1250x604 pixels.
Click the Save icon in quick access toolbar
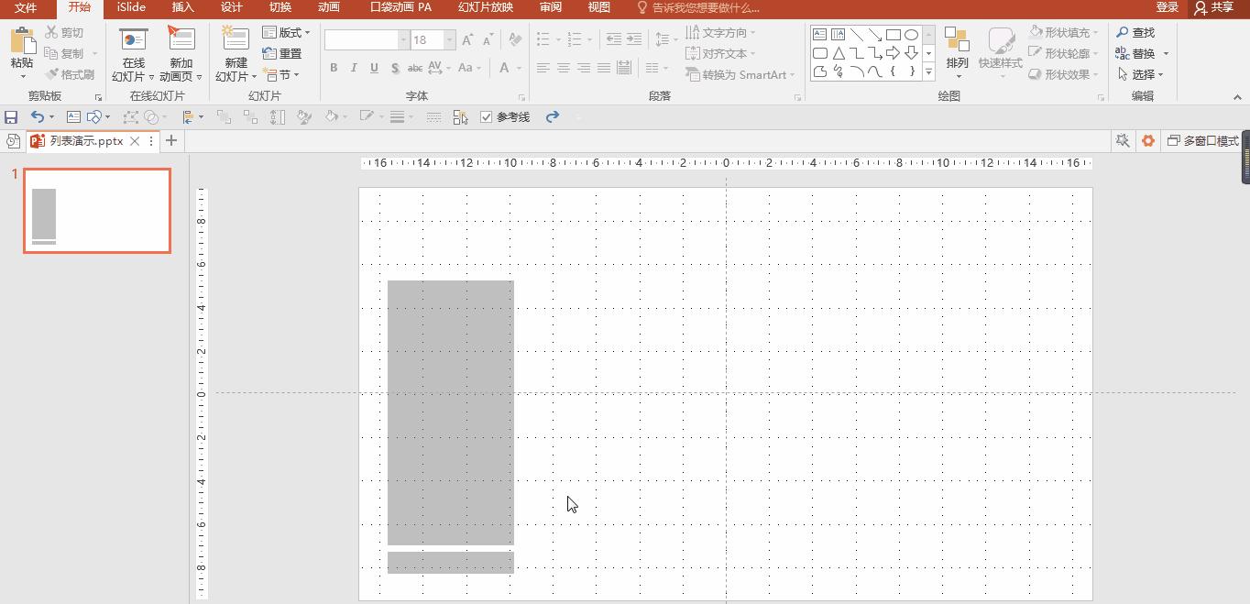pyautogui.click(x=11, y=116)
